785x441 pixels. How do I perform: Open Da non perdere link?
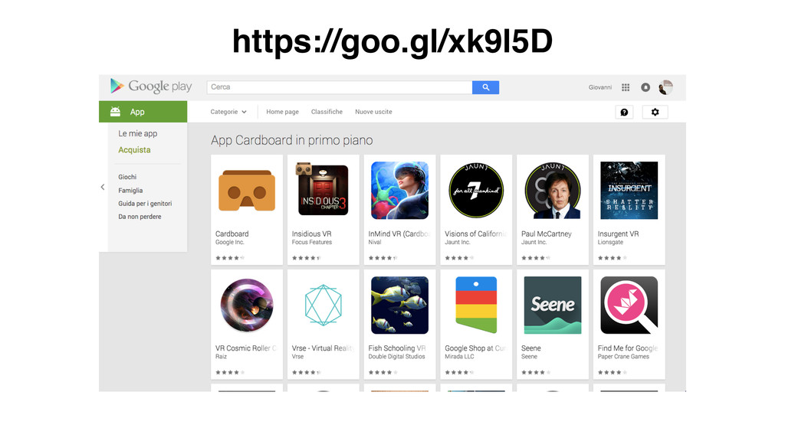point(140,217)
